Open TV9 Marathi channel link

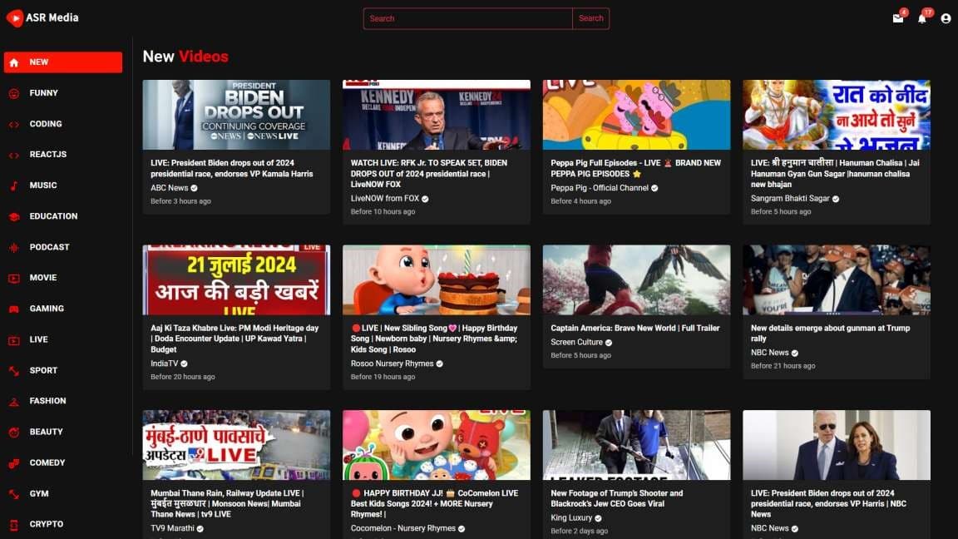tap(172, 528)
